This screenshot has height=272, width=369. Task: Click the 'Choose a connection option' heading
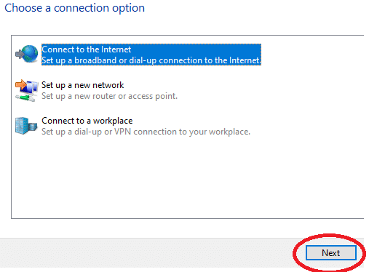point(75,8)
